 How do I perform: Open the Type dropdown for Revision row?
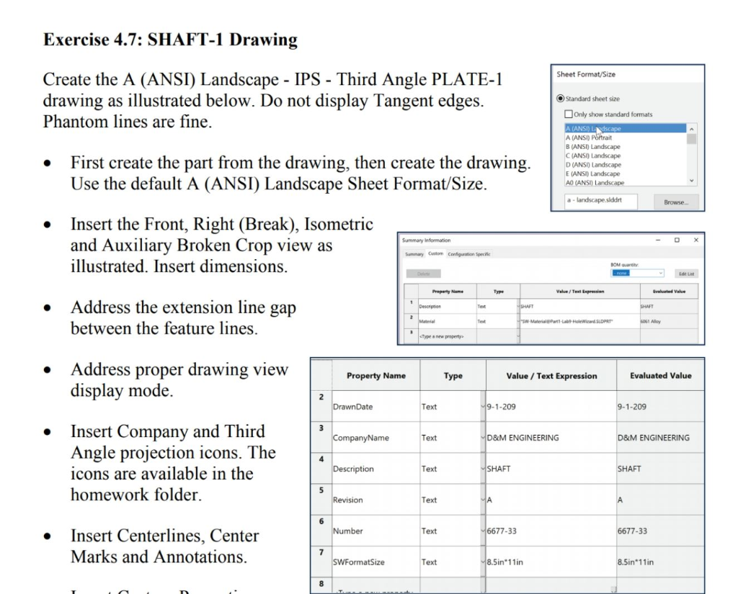[x=483, y=500]
